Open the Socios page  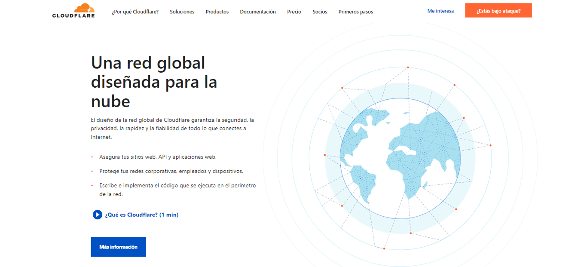pyautogui.click(x=320, y=12)
